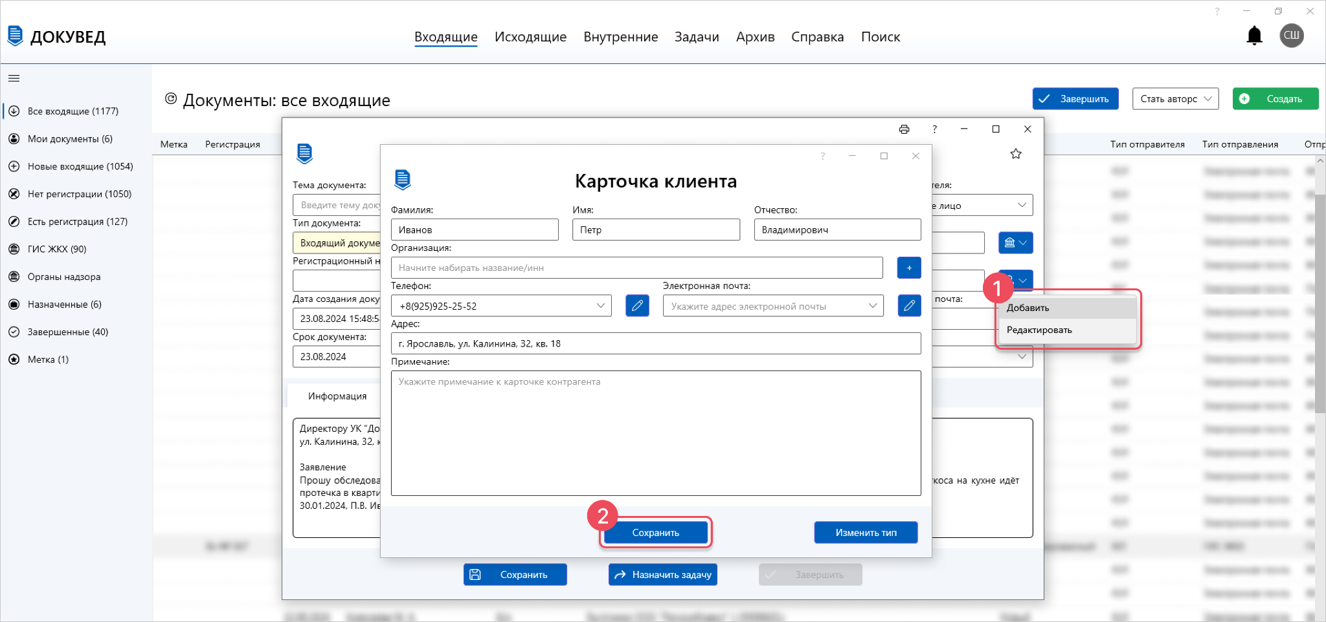
Task: Click the Мои документы sidebar icon
Action: (14, 139)
